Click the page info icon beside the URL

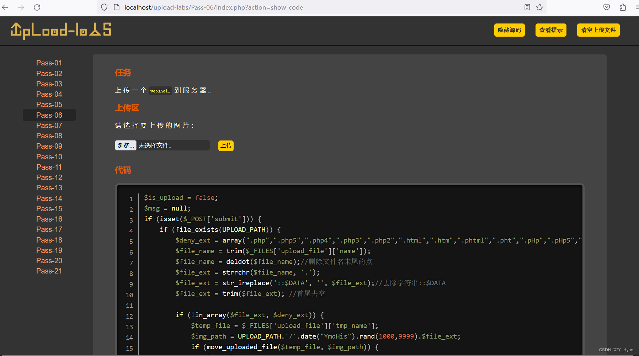(x=117, y=7)
